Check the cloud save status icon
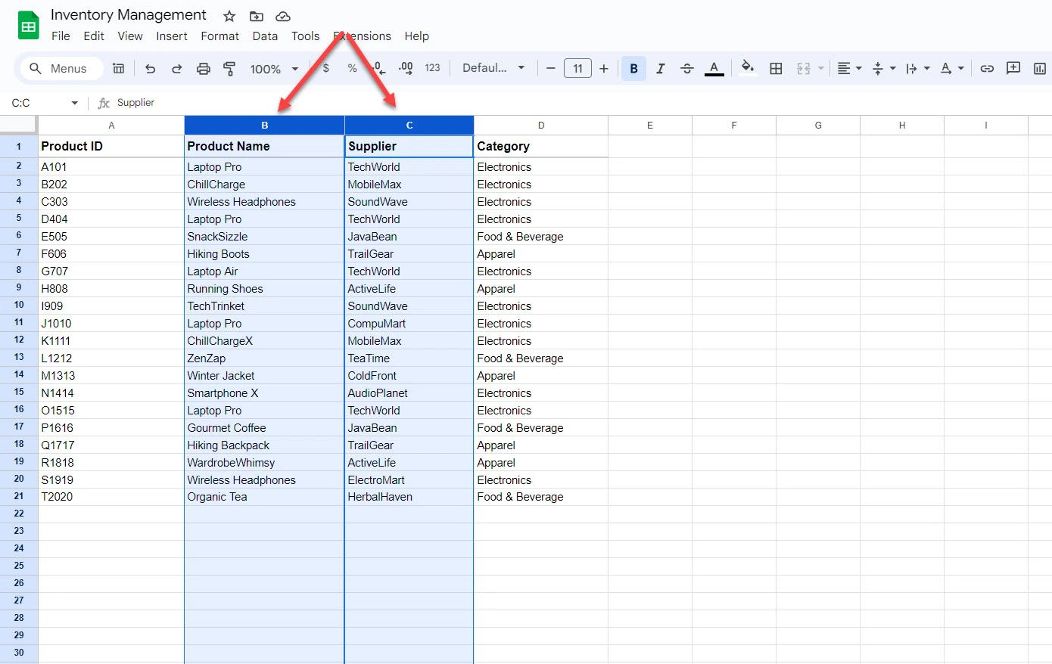Screen dimensions: 1052x664 [x=282, y=16]
